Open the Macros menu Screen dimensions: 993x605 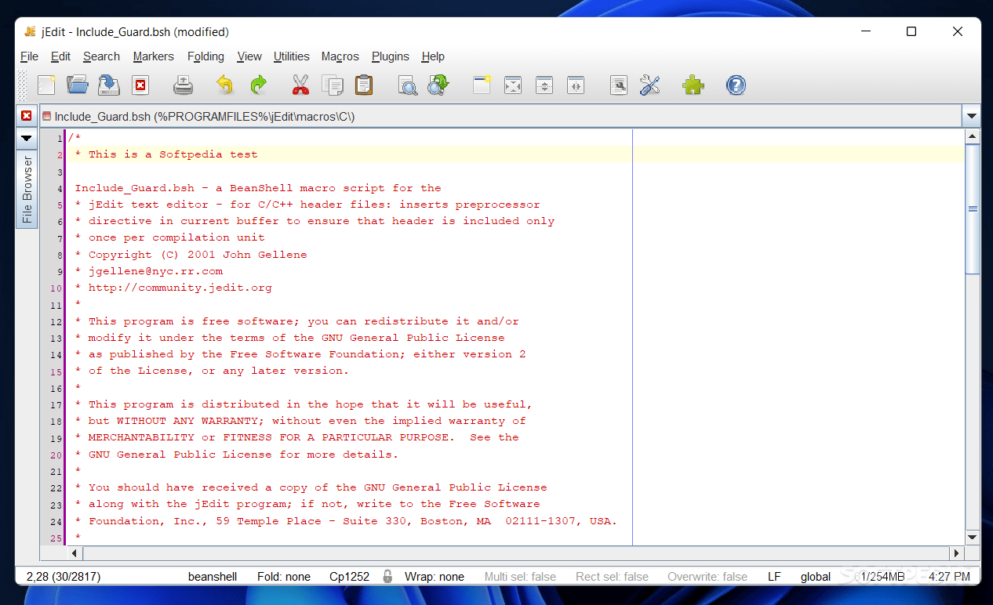(340, 56)
